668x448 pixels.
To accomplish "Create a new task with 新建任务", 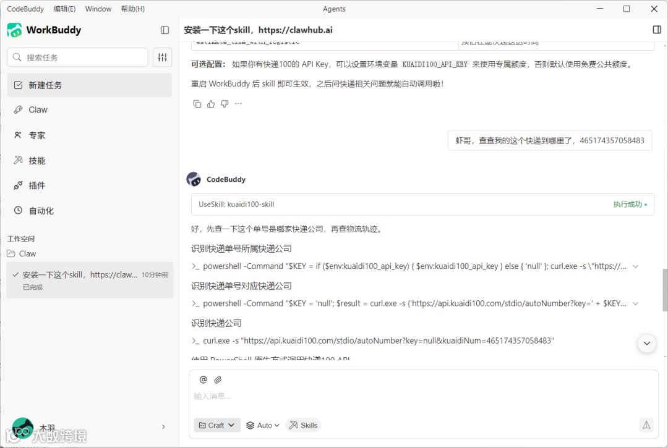I will [90, 85].
